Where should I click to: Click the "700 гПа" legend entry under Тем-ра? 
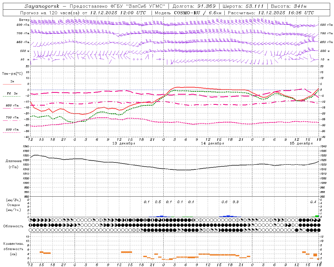12,118
